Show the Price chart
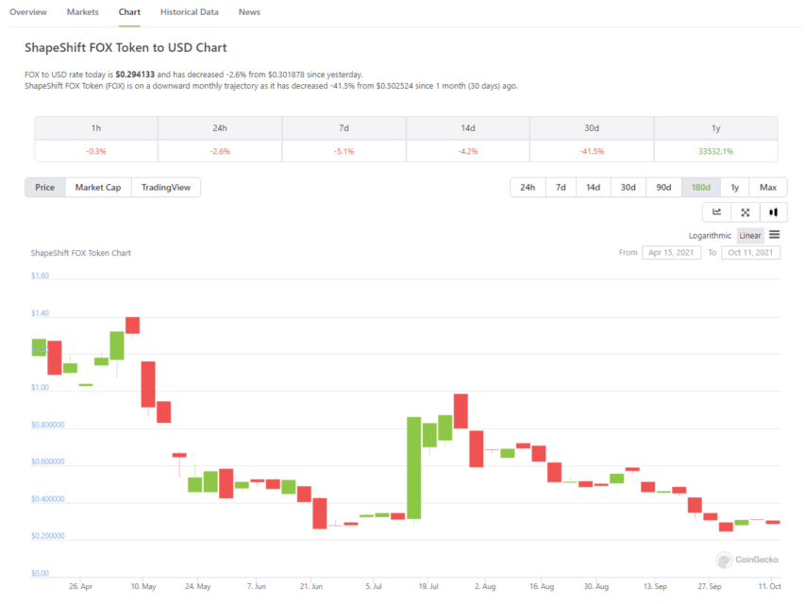This screenshot has height=604, width=805. 45,188
